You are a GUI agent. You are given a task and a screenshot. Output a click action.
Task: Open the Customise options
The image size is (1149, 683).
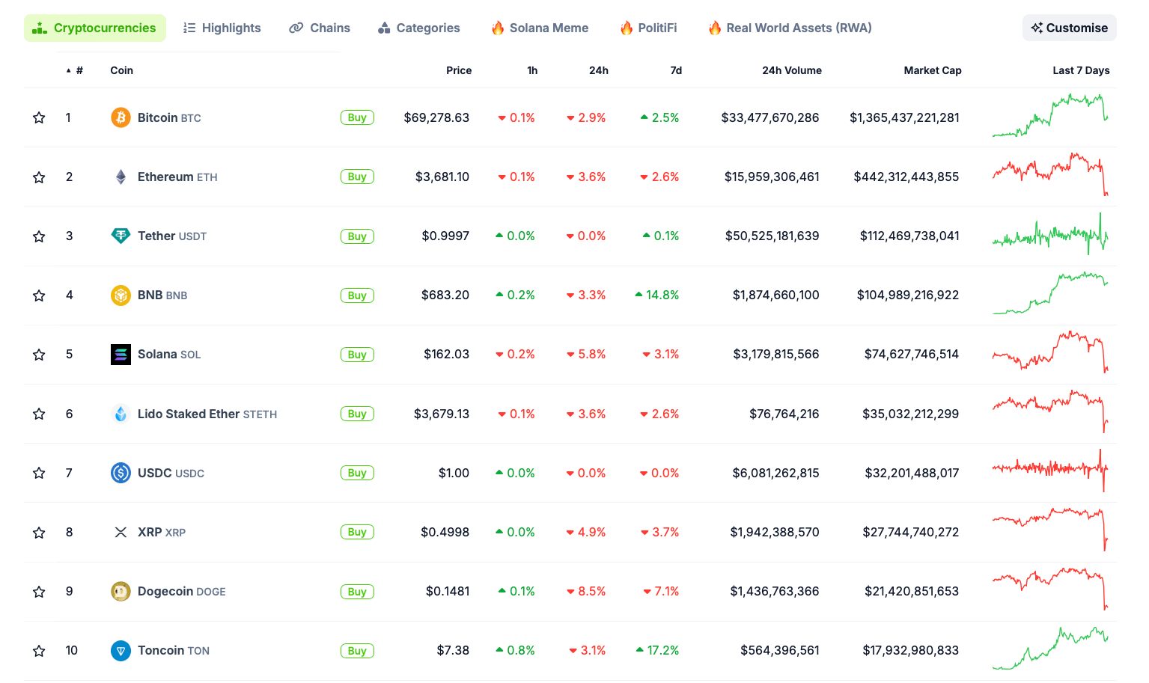tap(1069, 28)
